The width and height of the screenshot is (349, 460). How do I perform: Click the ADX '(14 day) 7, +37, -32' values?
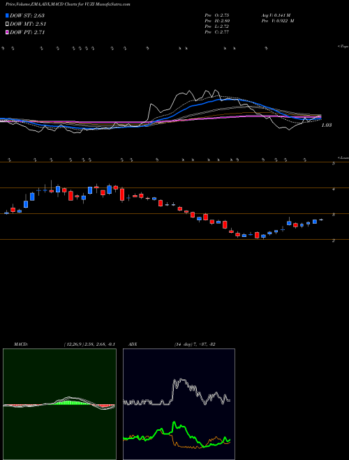pyautogui.click(x=195, y=344)
